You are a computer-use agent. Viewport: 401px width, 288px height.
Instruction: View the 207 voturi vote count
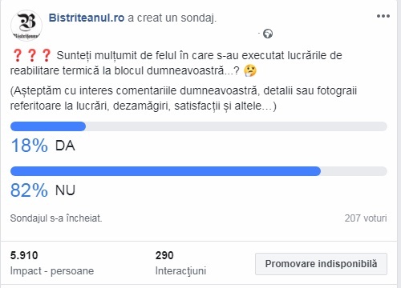pyautogui.click(x=366, y=218)
